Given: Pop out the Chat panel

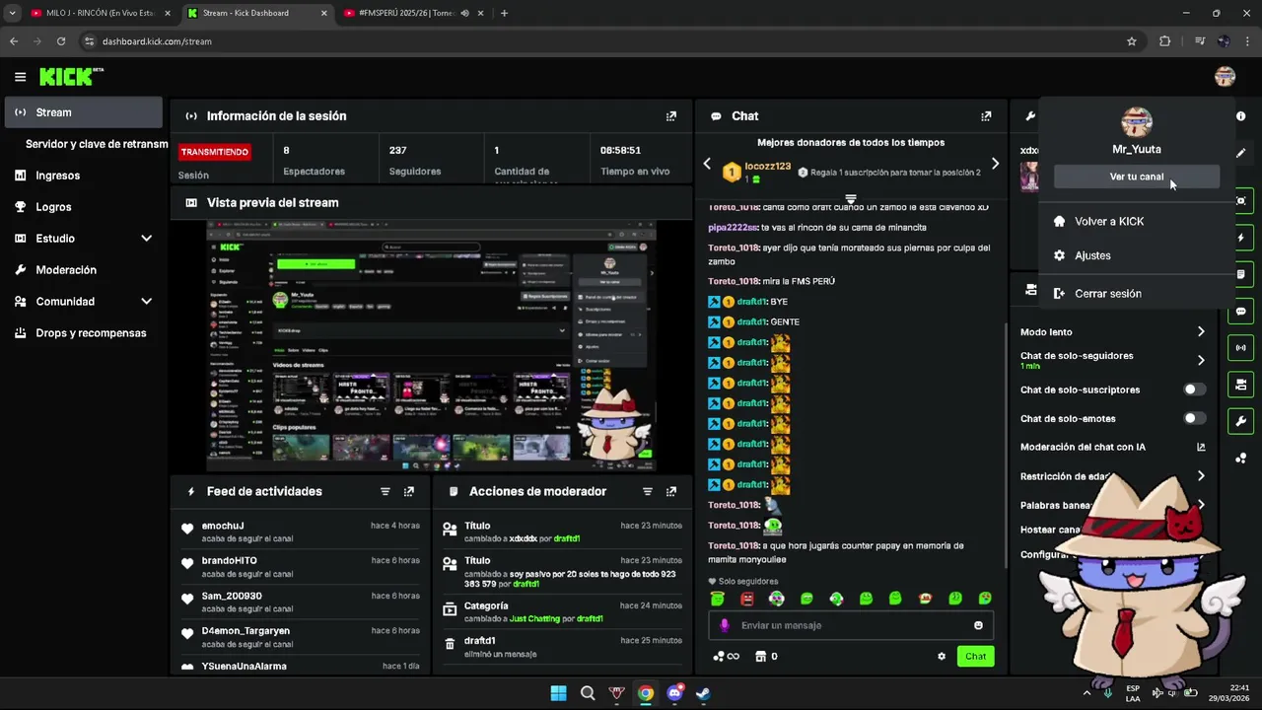Looking at the screenshot, I should click(x=986, y=116).
